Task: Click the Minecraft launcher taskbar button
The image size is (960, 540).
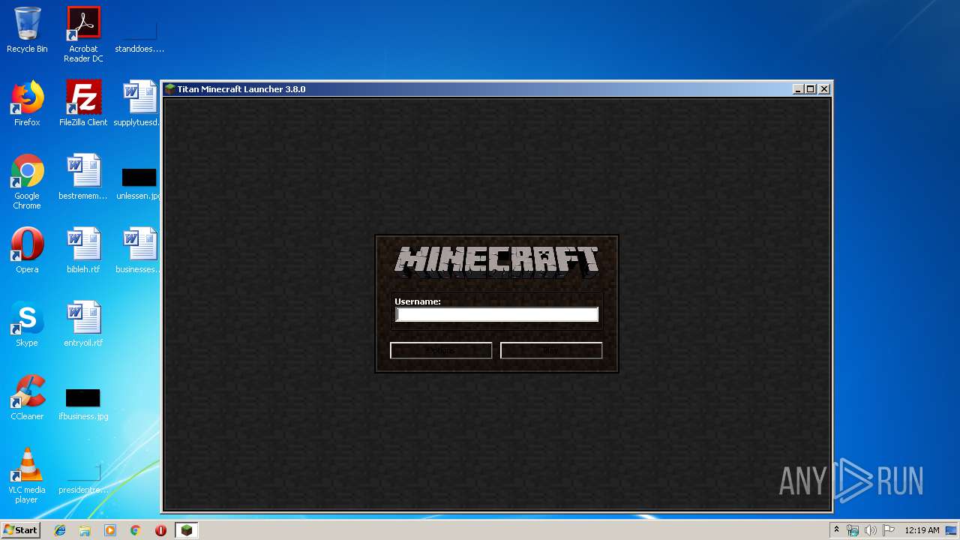Action: (x=186, y=530)
